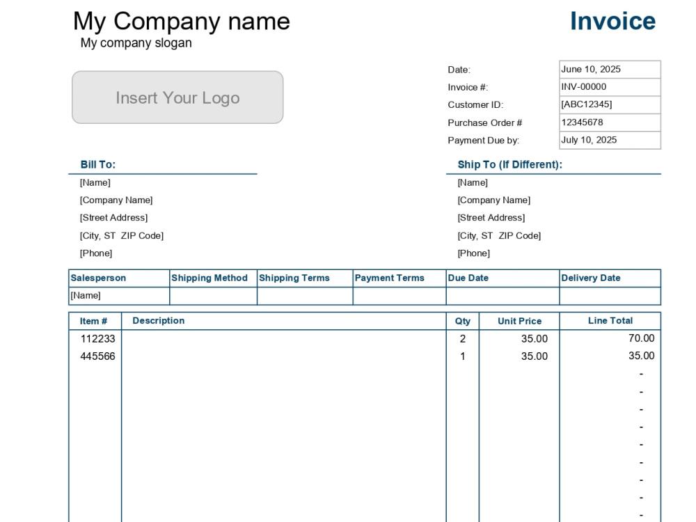Select the Description column header

pyautogui.click(x=159, y=321)
